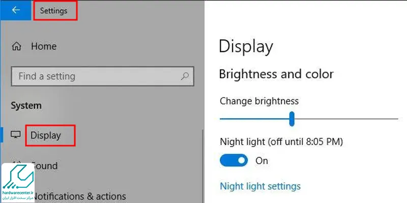Click the Home house icon
Screen dimensions: 407x203
tap(17, 47)
